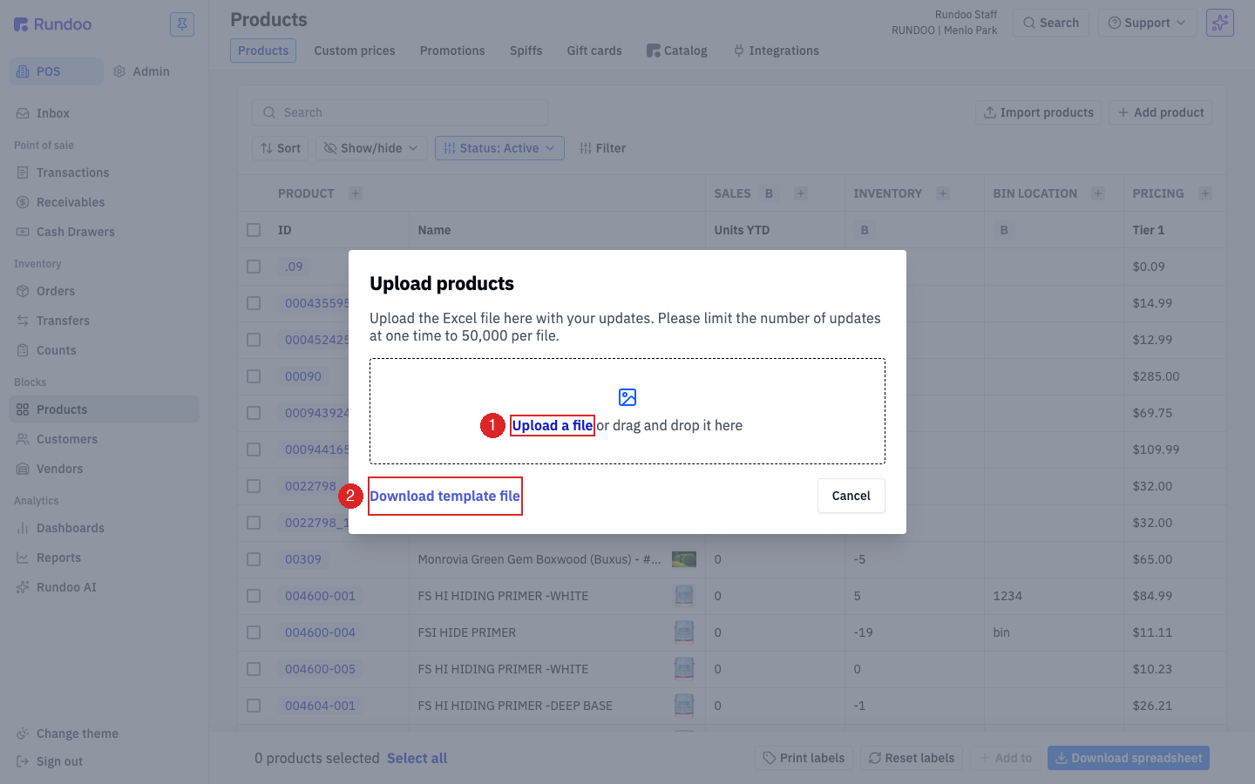Click the products Search input field
The image size is (1255, 784).
[x=400, y=112]
